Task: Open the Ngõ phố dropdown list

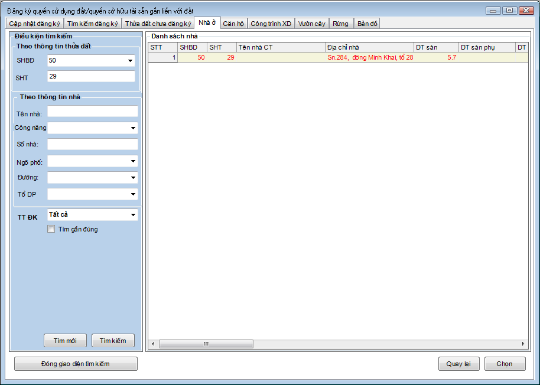Action: [x=133, y=161]
